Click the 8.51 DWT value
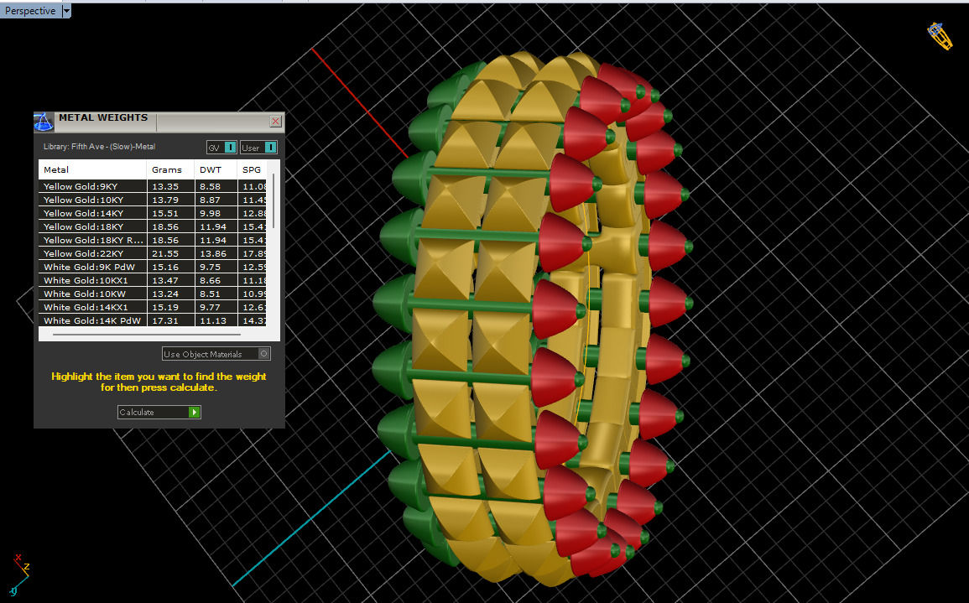This screenshot has width=969, height=603. click(210, 294)
